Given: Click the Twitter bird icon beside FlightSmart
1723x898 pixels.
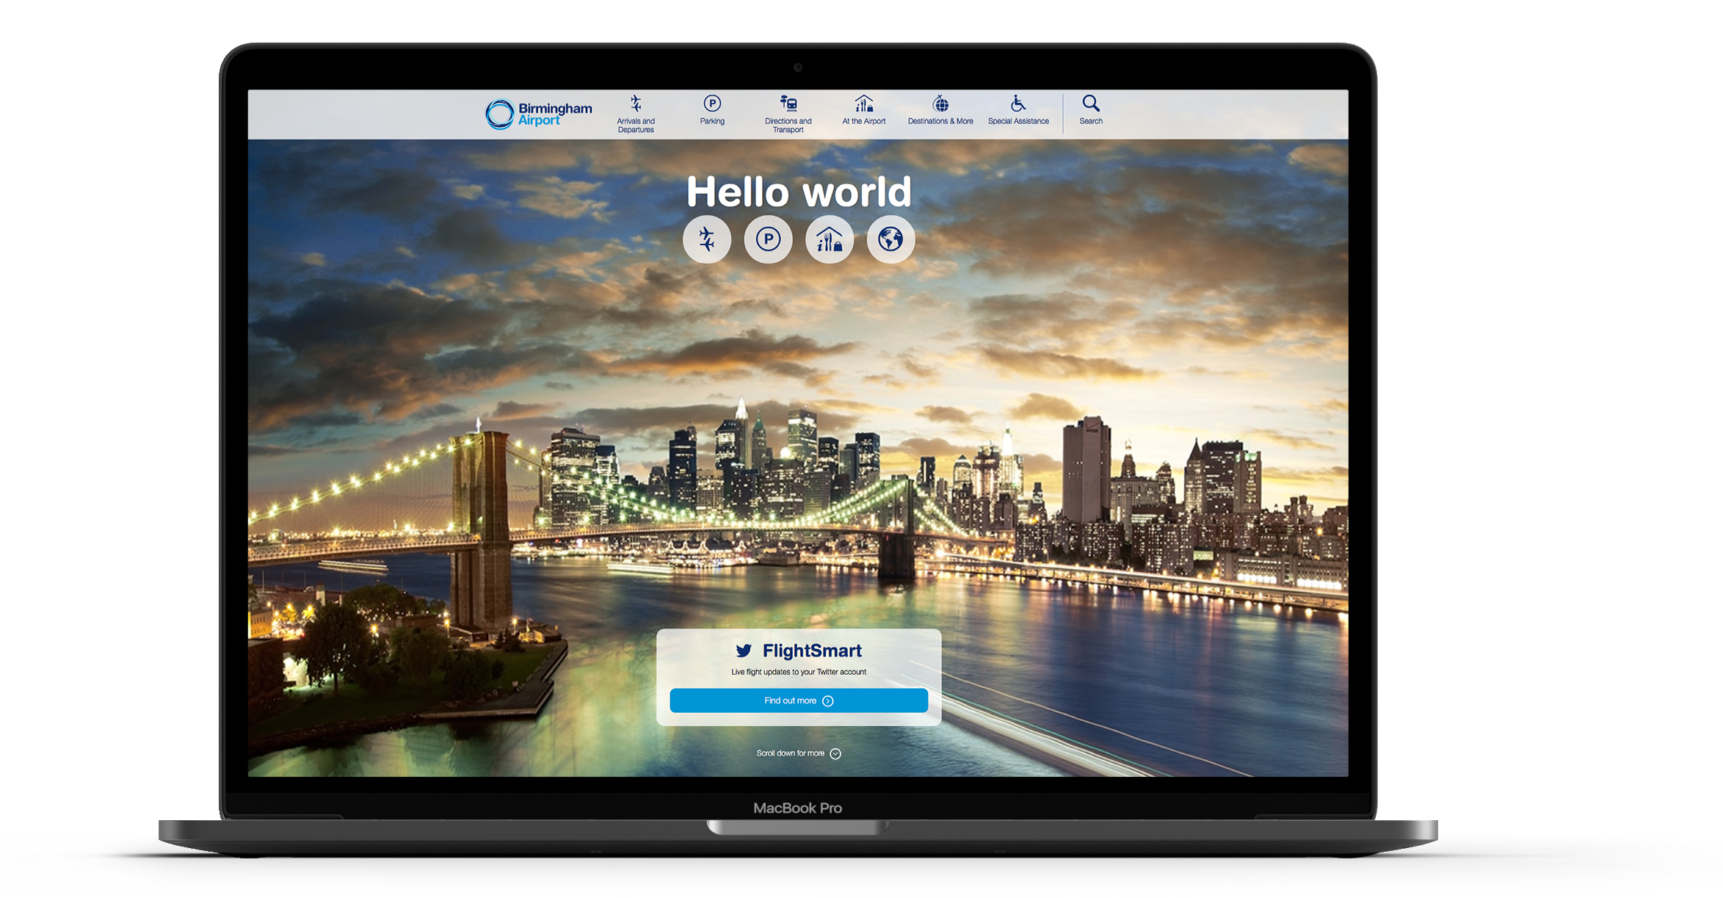Looking at the screenshot, I should (x=744, y=651).
